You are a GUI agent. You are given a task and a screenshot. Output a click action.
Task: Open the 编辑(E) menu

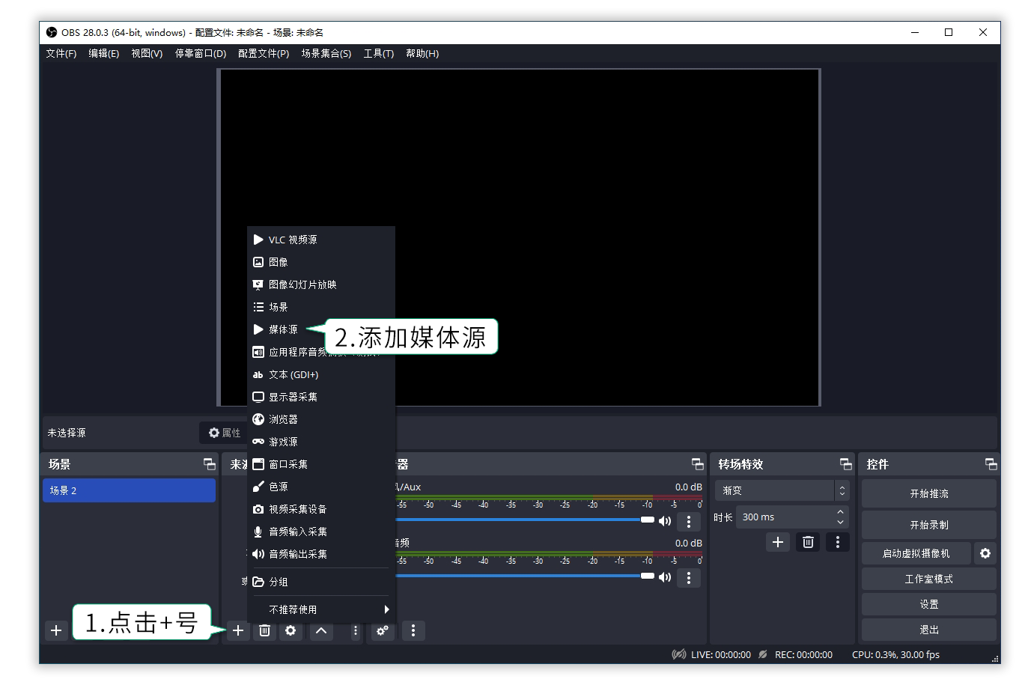point(104,54)
